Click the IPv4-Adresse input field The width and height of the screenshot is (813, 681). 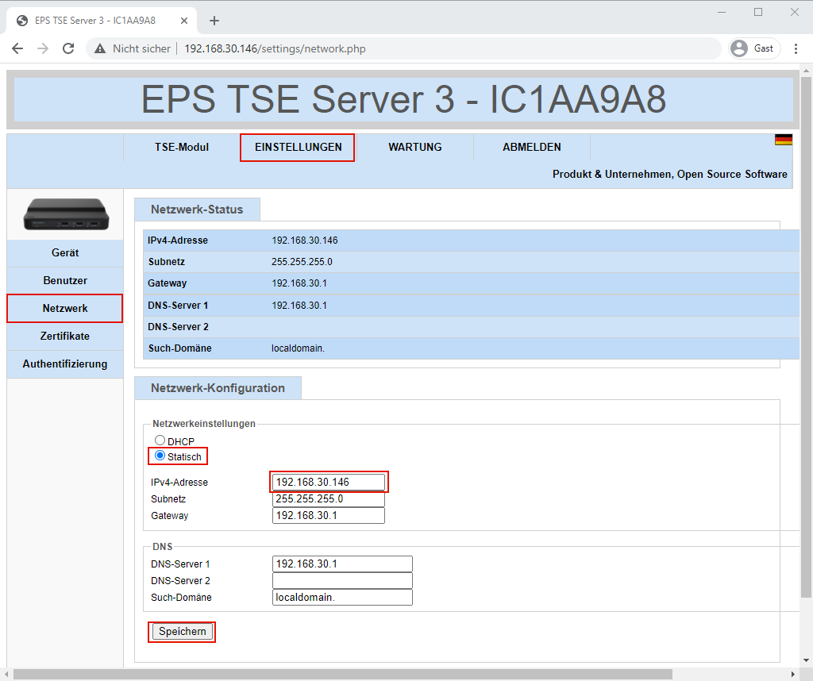pyautogui.click(x=328, y=483)
